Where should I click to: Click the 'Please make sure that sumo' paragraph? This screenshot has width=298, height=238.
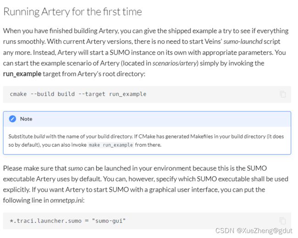[146, 184]
